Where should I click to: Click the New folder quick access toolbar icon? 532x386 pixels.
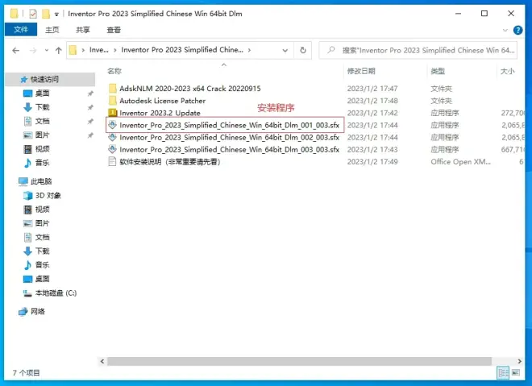pyautogui.click(x=46, y=14)
